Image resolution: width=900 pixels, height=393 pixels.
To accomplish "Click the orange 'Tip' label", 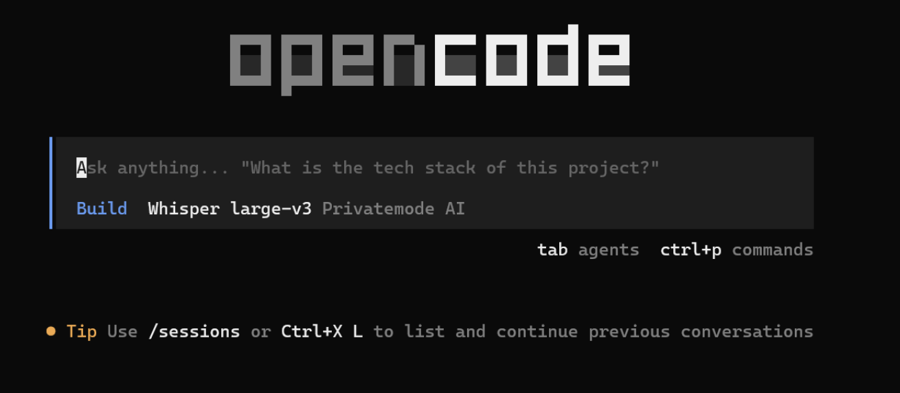I will [82, 332].
